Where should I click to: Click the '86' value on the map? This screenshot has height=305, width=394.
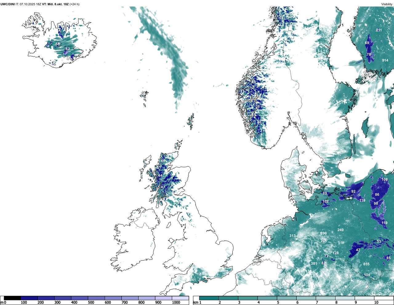[377, 195]
